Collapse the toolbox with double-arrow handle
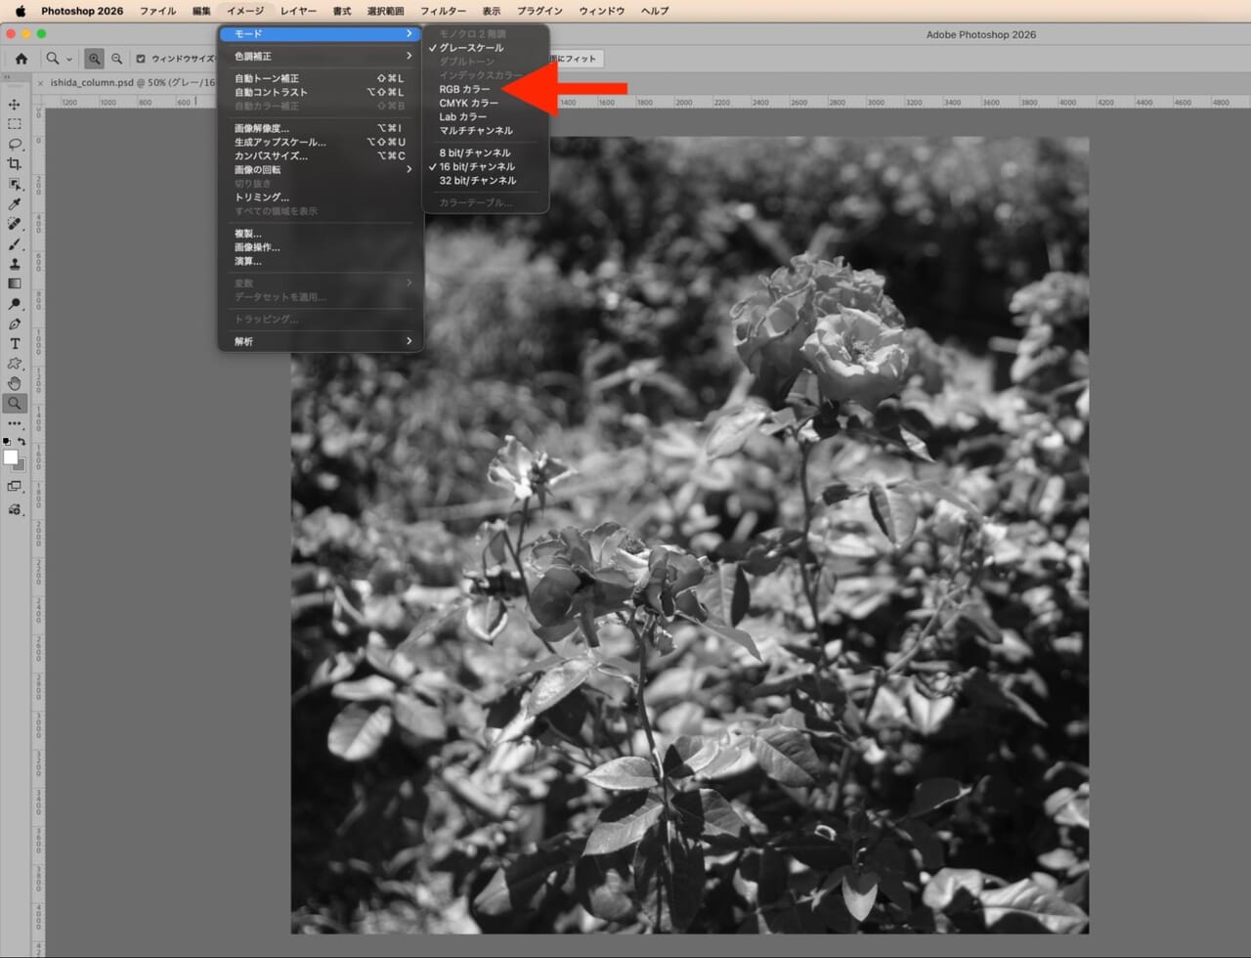Screen dimensions: 1251x958 click(x=8, y=76)
